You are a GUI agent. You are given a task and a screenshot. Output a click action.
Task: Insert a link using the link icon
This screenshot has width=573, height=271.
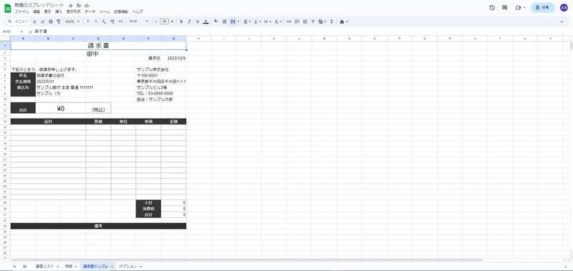coord(289,21)
